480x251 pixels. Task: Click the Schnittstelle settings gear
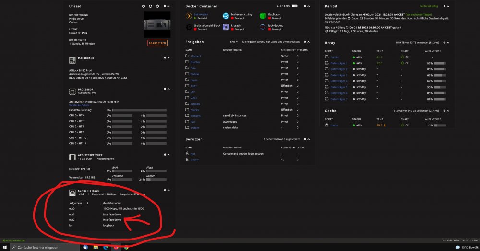[x=165, y=190]
